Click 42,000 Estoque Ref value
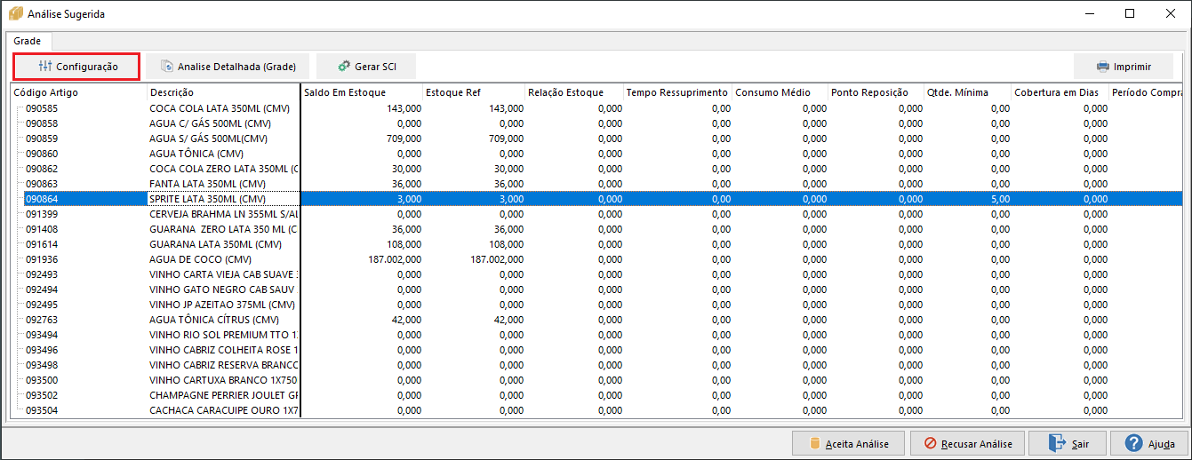The image size is (1192, 460). pos(508,320)
